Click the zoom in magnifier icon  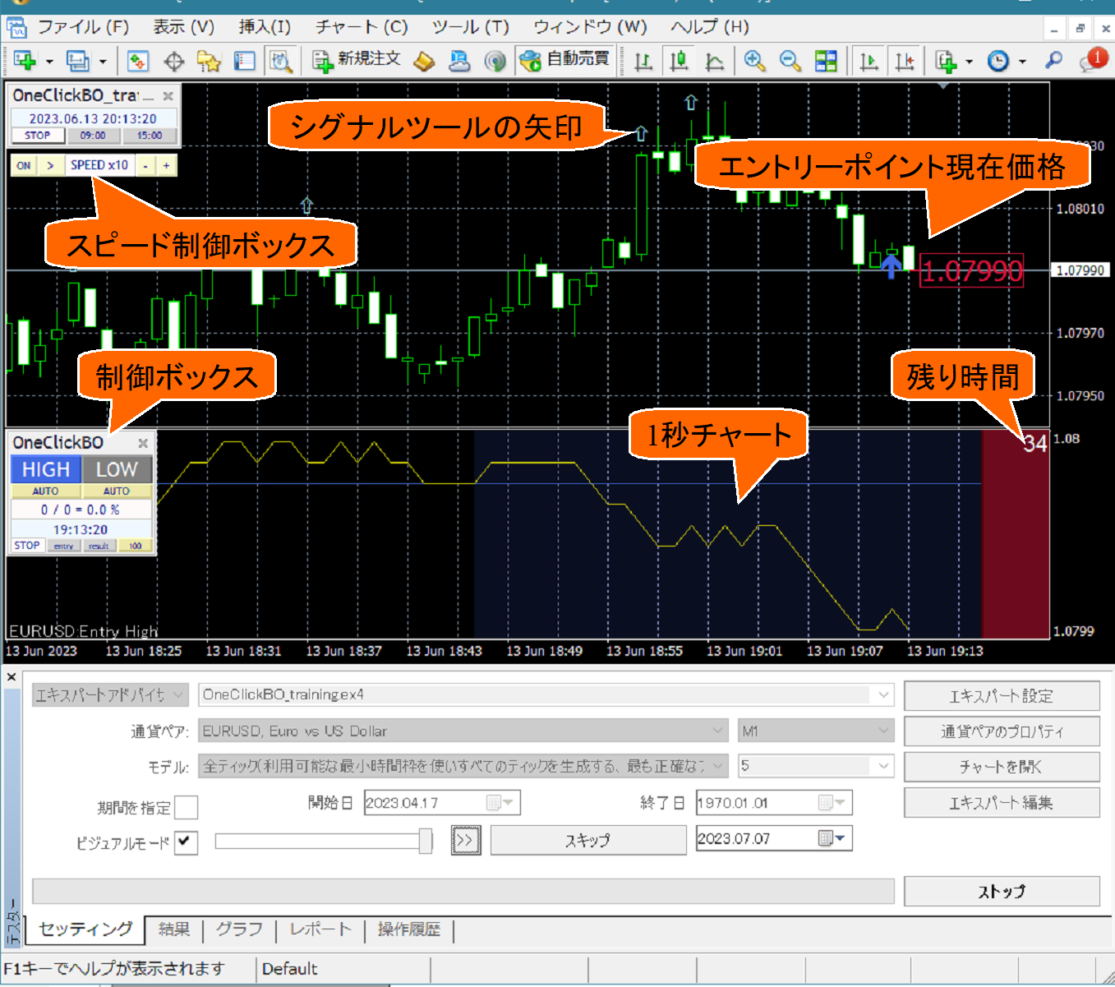753,61
